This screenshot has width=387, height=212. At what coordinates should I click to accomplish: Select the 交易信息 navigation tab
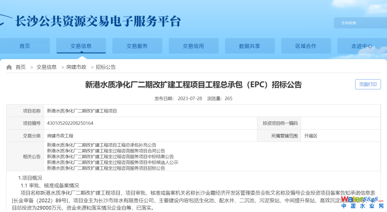(81, 46)
